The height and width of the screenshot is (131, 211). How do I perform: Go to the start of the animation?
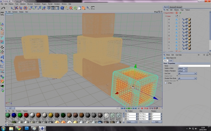[122, 108]
